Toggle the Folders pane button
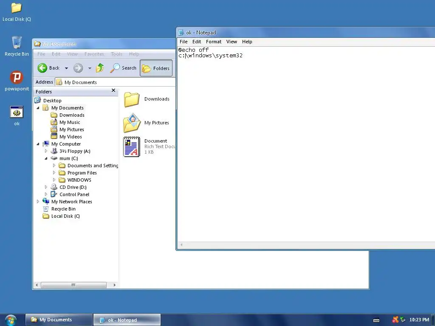Screen dimensions: 435x326 [156, 68]
